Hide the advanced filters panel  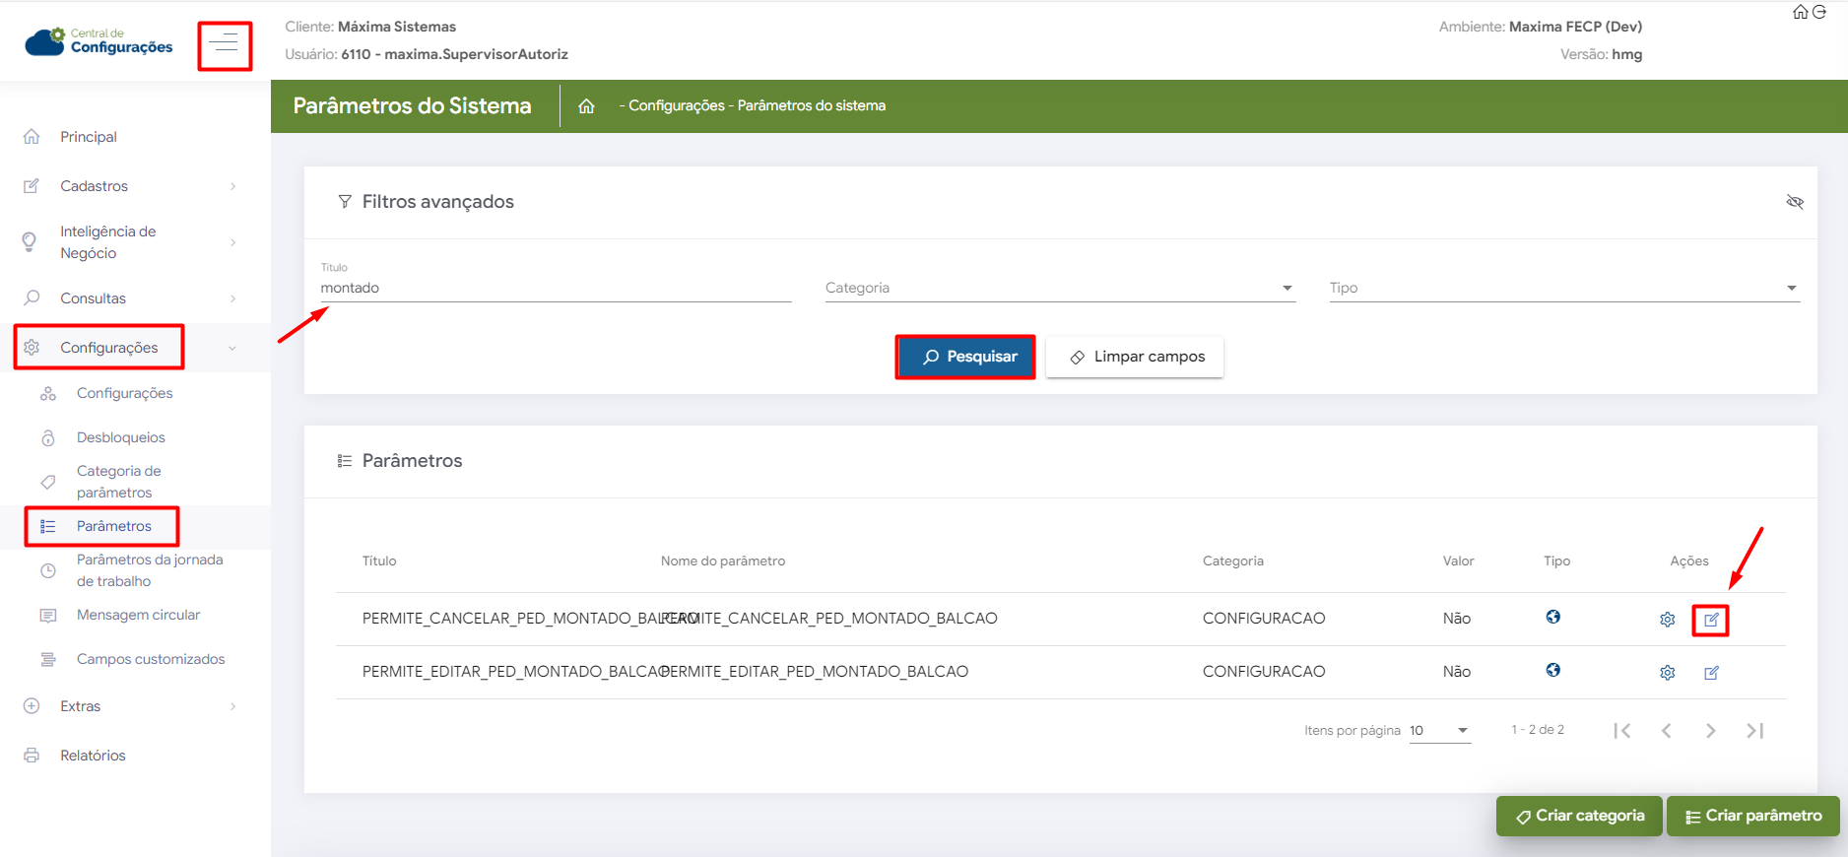click(1795, 202)
